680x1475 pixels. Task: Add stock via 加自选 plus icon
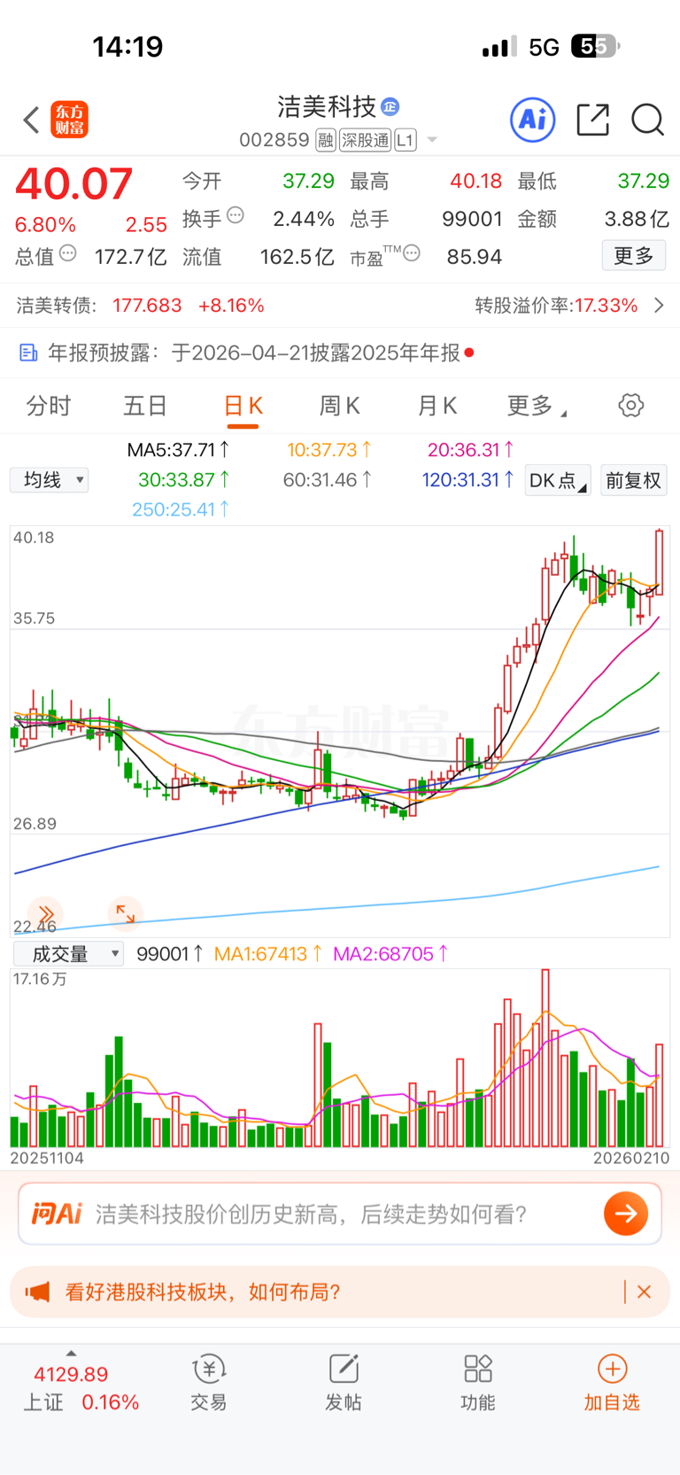pos(612,1383)
